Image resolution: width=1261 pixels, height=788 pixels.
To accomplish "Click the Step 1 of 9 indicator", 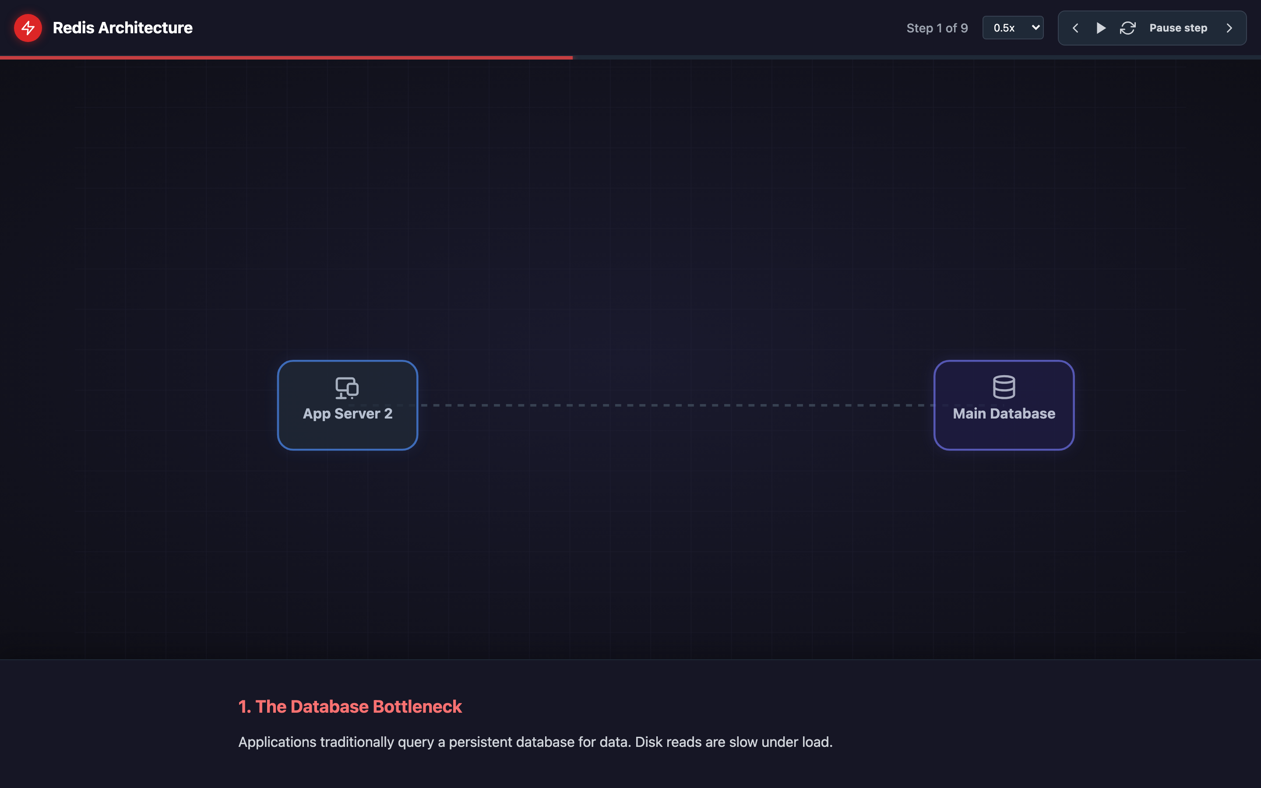I will (937, 28).
